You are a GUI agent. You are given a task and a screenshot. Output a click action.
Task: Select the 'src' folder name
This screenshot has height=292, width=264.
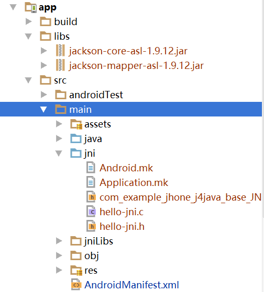[x=60, y=80]
